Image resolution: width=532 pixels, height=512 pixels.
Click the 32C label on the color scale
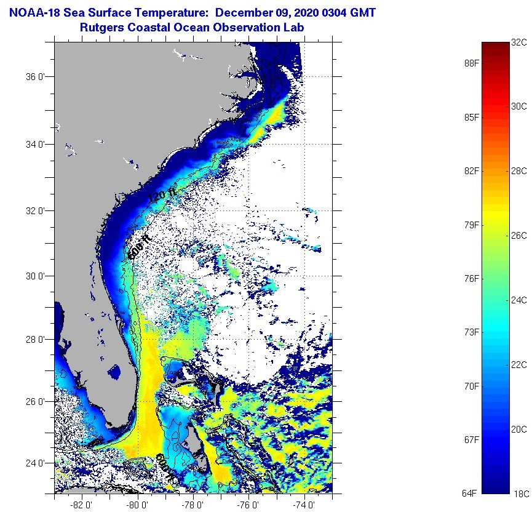518,42
